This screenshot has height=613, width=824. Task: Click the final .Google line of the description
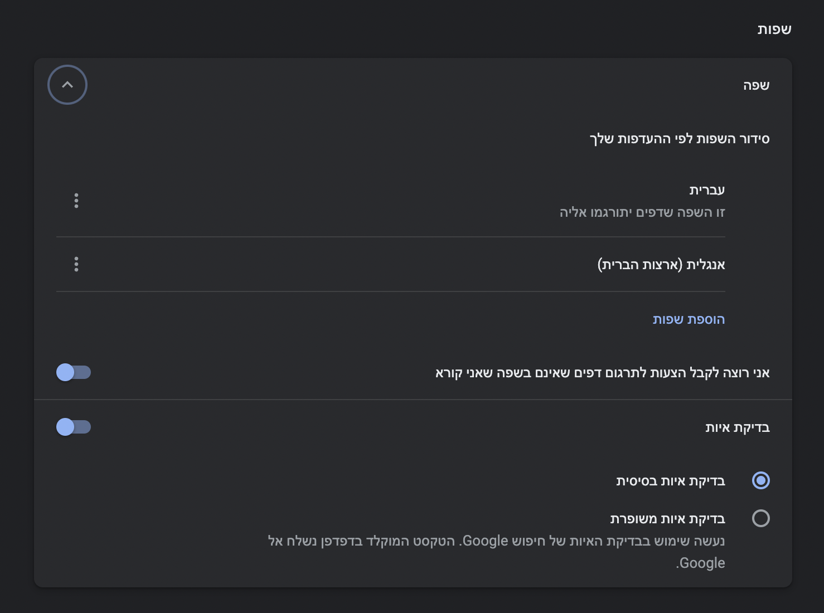click(x=700, y=563)
